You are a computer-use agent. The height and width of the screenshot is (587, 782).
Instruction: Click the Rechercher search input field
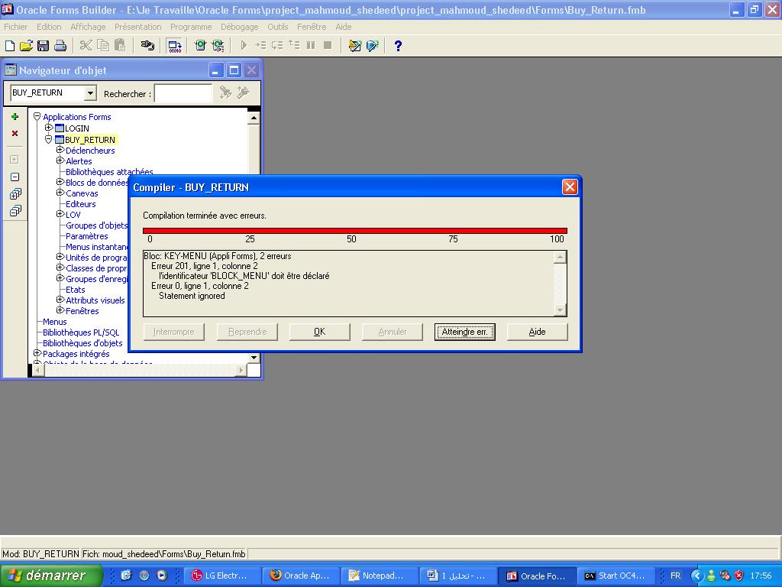click(x=183, y=93)
